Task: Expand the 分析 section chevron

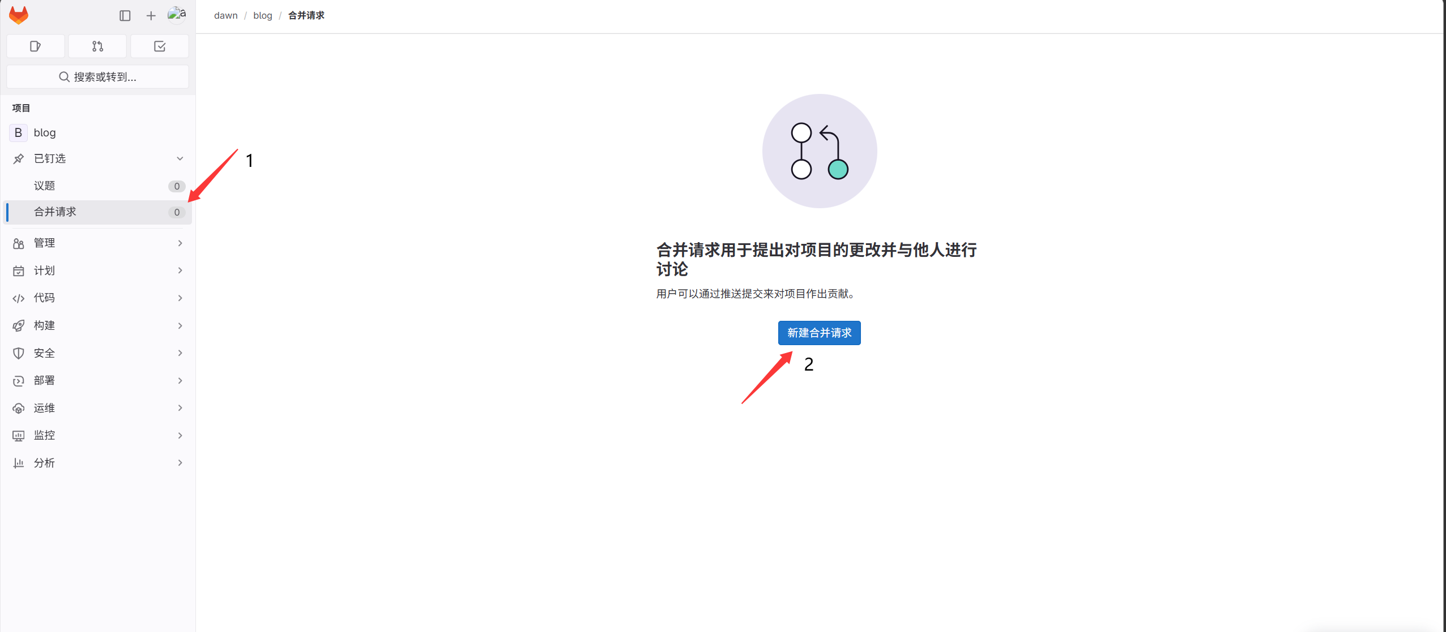Action: [180, 463]
